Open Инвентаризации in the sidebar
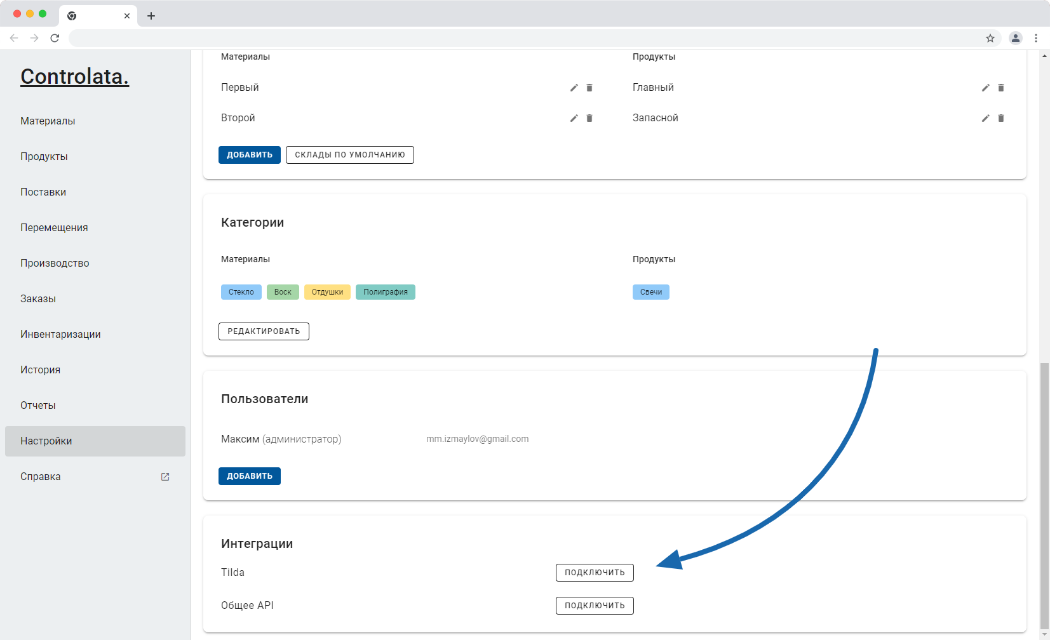The image size is (1050, 640). pyautogui.click(x=95, y=335)
